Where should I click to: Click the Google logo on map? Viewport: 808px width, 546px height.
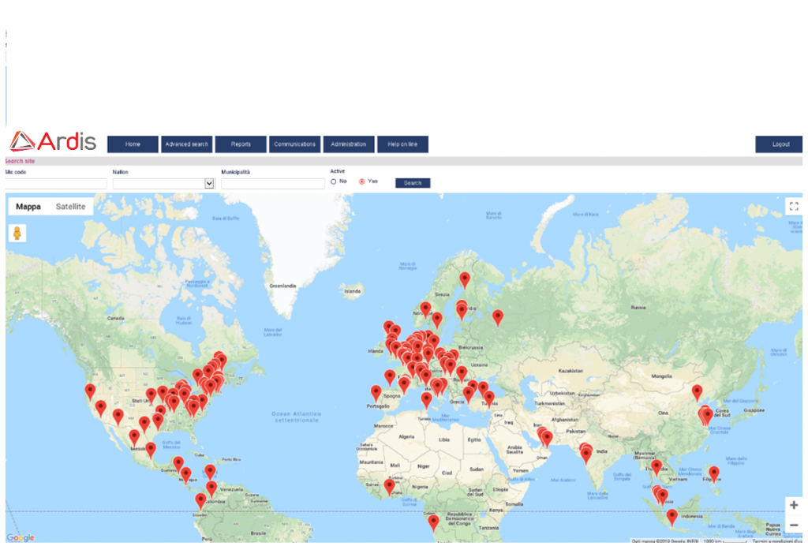pyautogui.click(x=21, y=537)
